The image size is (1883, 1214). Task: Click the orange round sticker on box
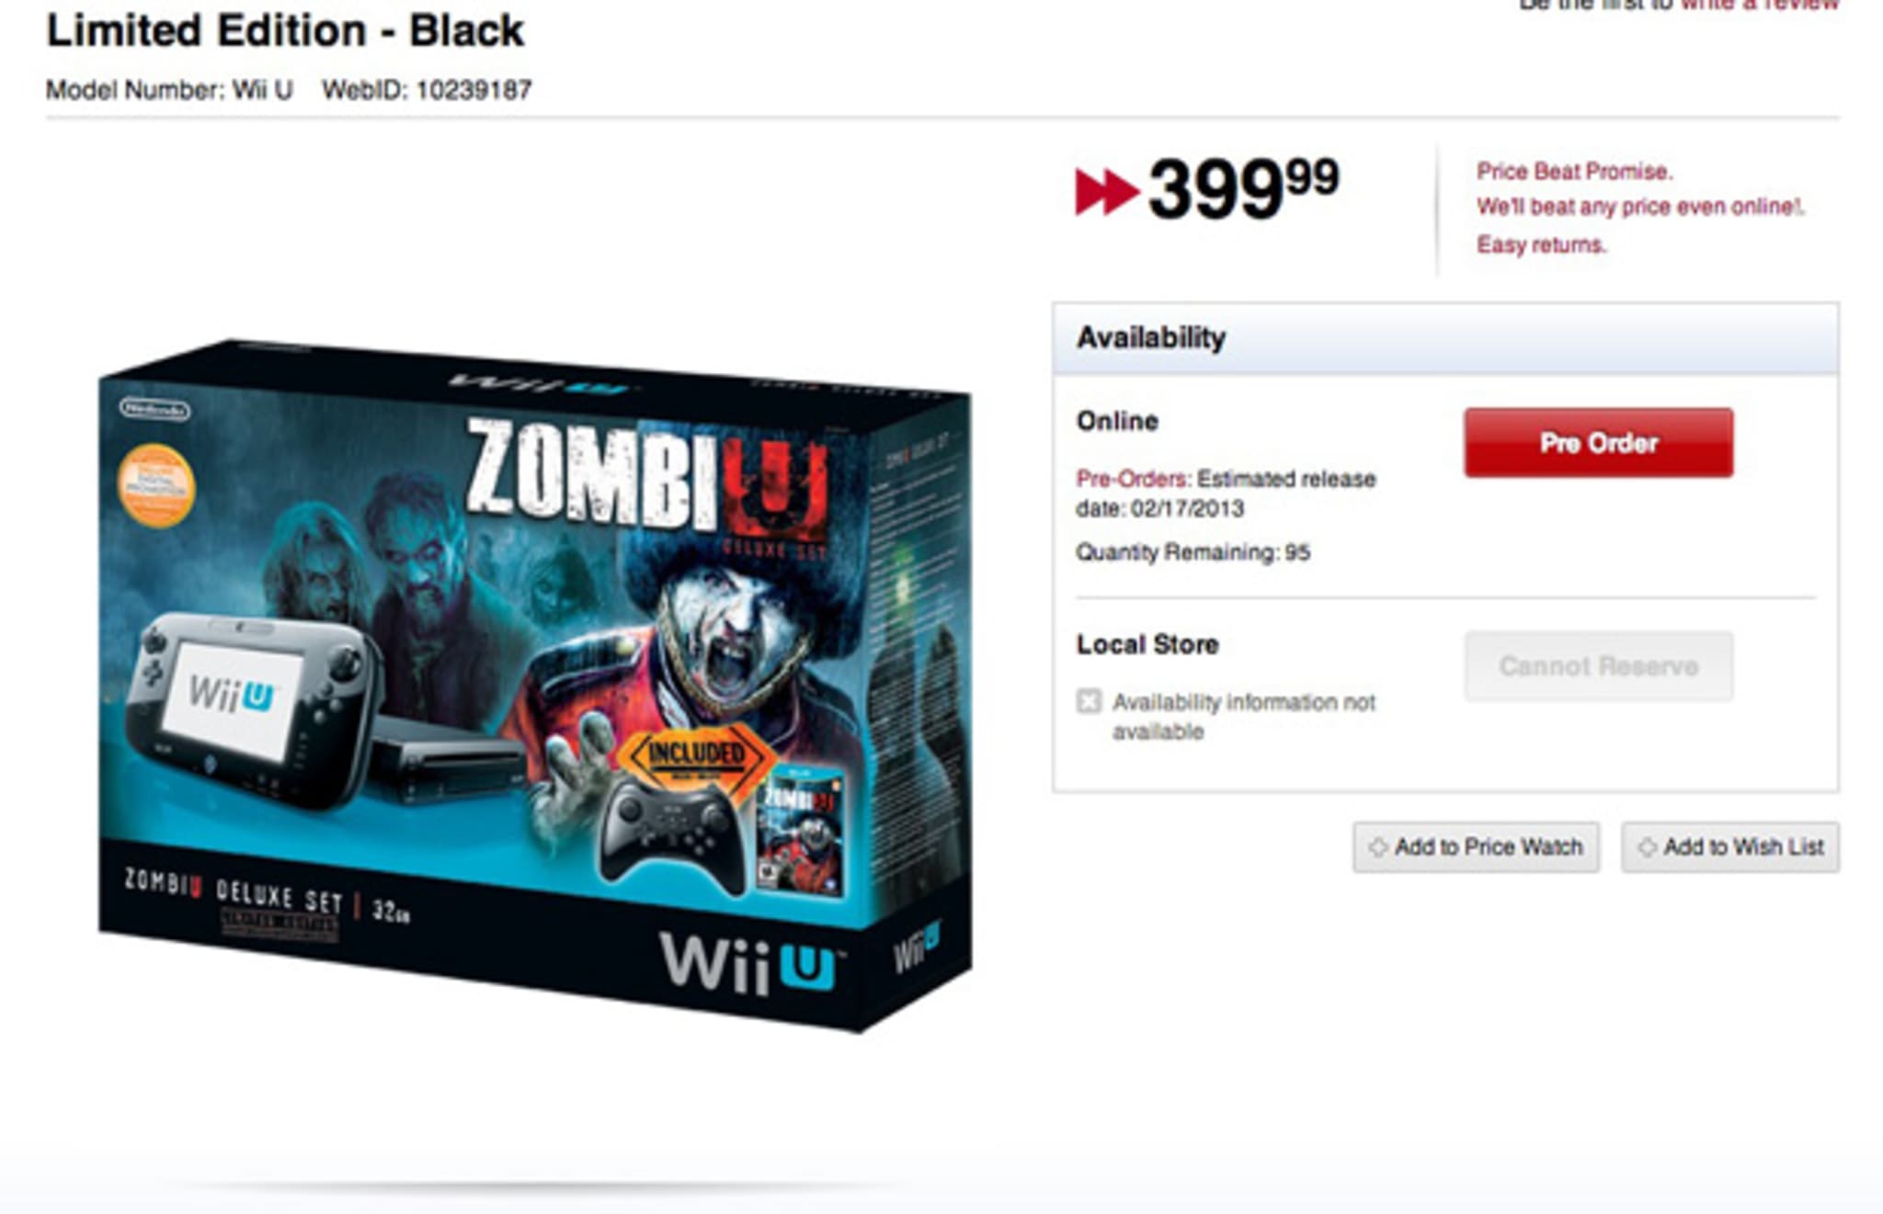coord(156,485)
